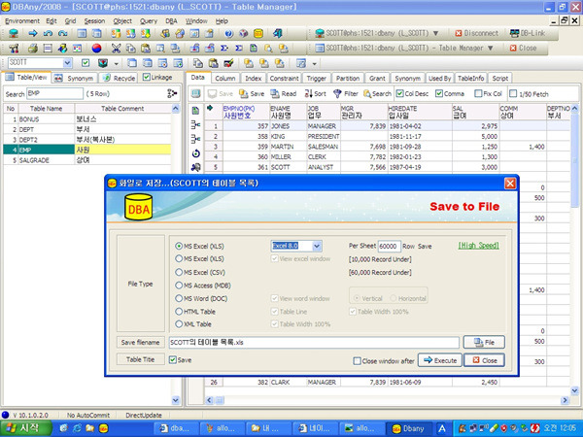
Task: Click the DB-Link button
Action: coord(528,33)
